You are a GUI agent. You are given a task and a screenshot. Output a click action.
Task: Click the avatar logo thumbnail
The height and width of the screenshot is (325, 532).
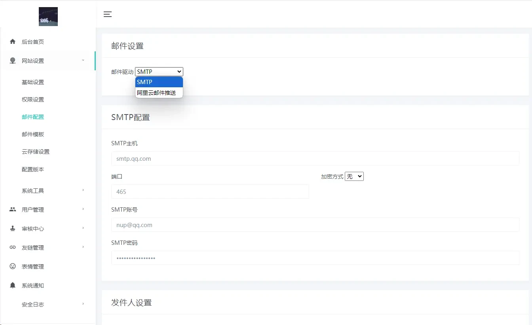tap(48, 17)
